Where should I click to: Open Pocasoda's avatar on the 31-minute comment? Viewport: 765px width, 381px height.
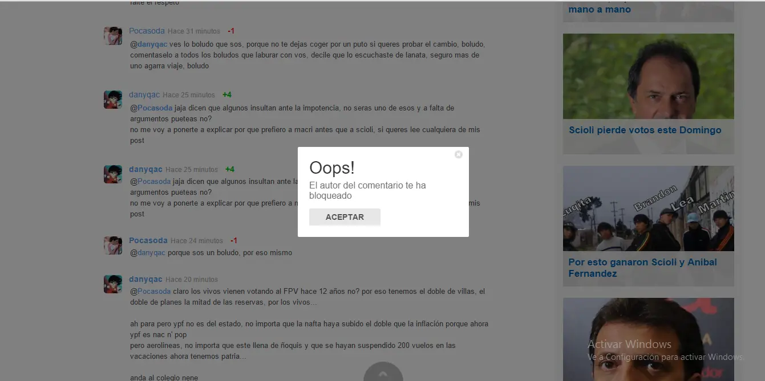(x=113, y=36)
